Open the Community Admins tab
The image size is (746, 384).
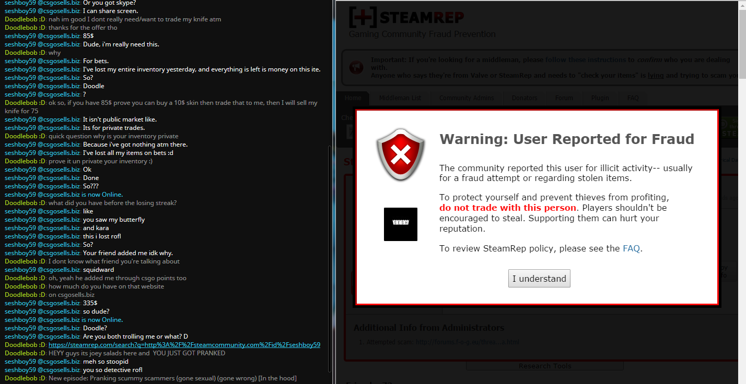[465, 98]
